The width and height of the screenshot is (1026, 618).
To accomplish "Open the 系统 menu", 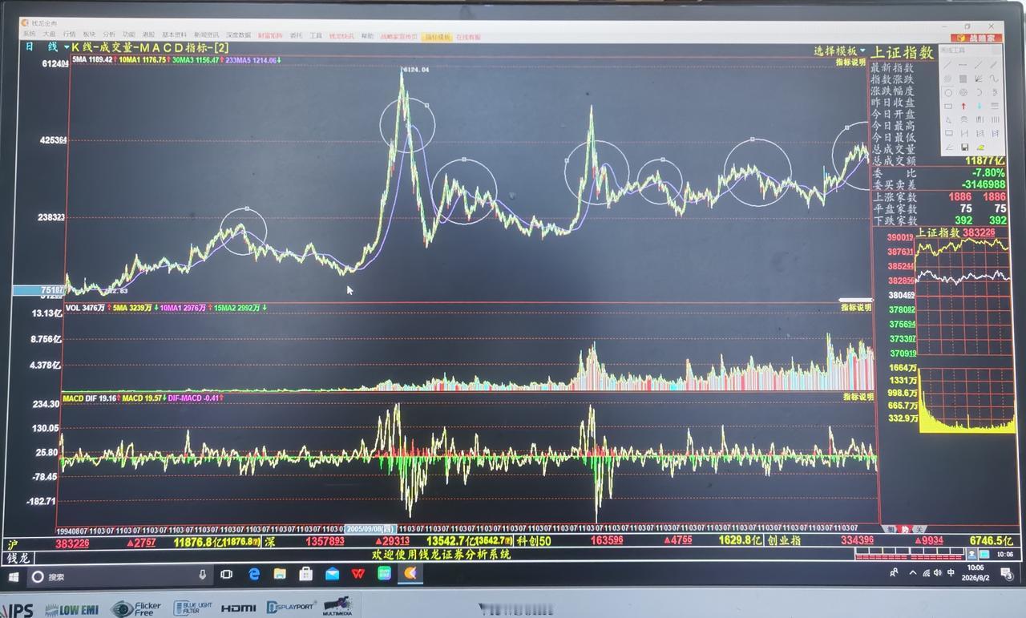I will click(x=29, y=34).
